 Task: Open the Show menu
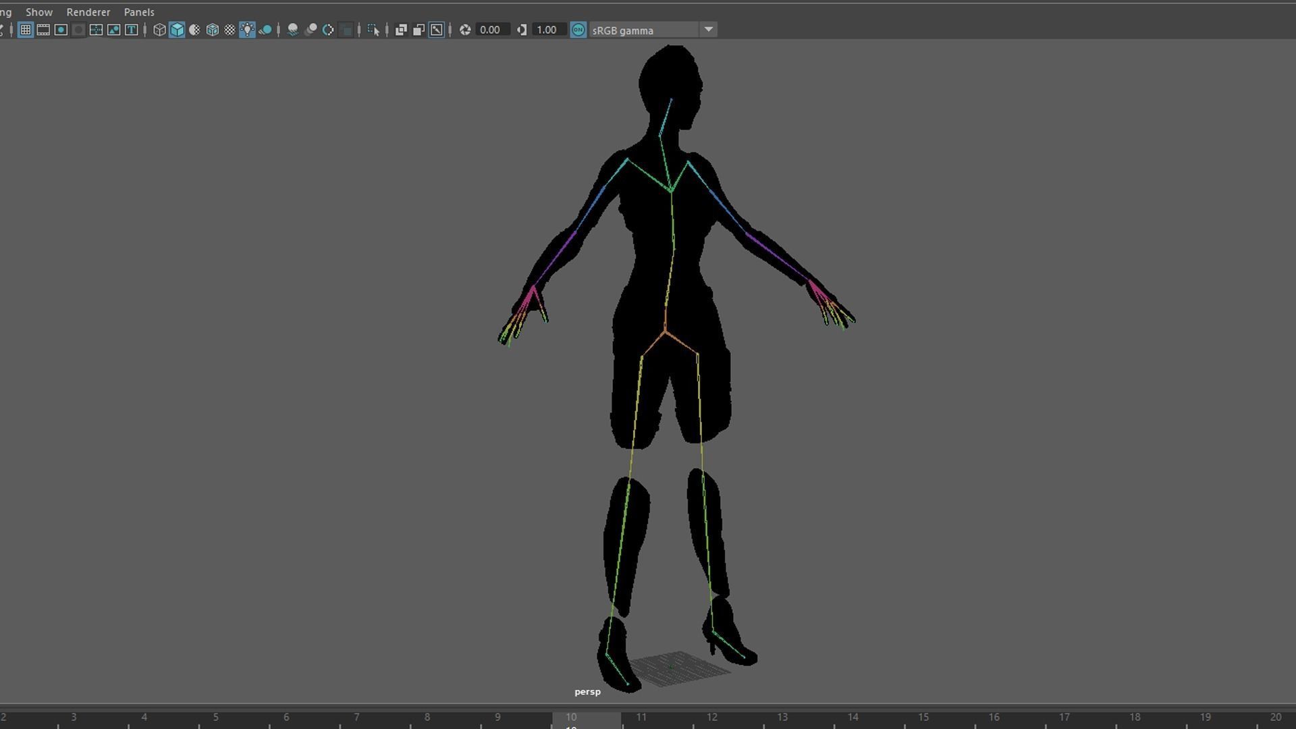[x=39, y=12]
